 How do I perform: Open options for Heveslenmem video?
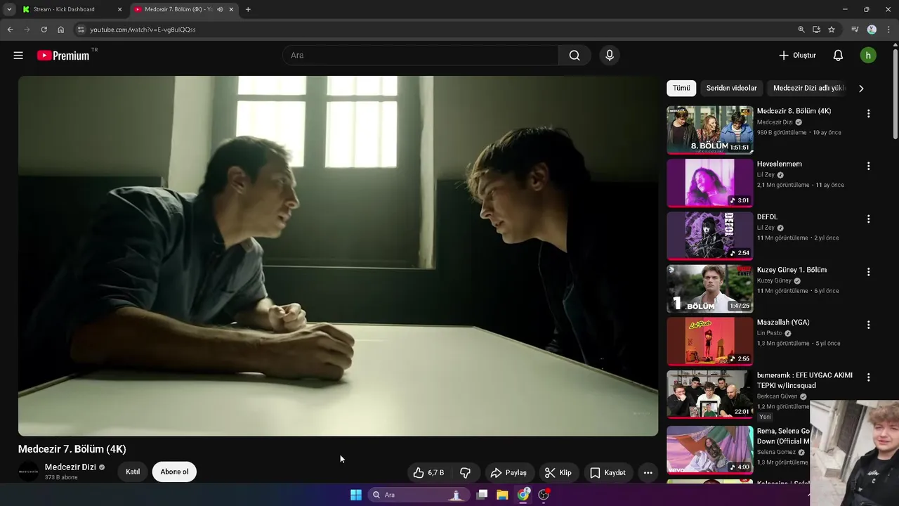point(868,167)
